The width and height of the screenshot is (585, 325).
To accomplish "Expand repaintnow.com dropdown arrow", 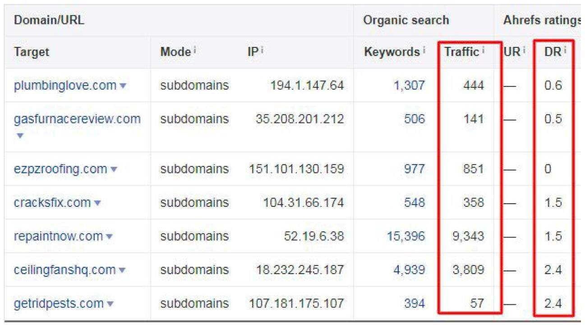I will [x=109, y=237].
